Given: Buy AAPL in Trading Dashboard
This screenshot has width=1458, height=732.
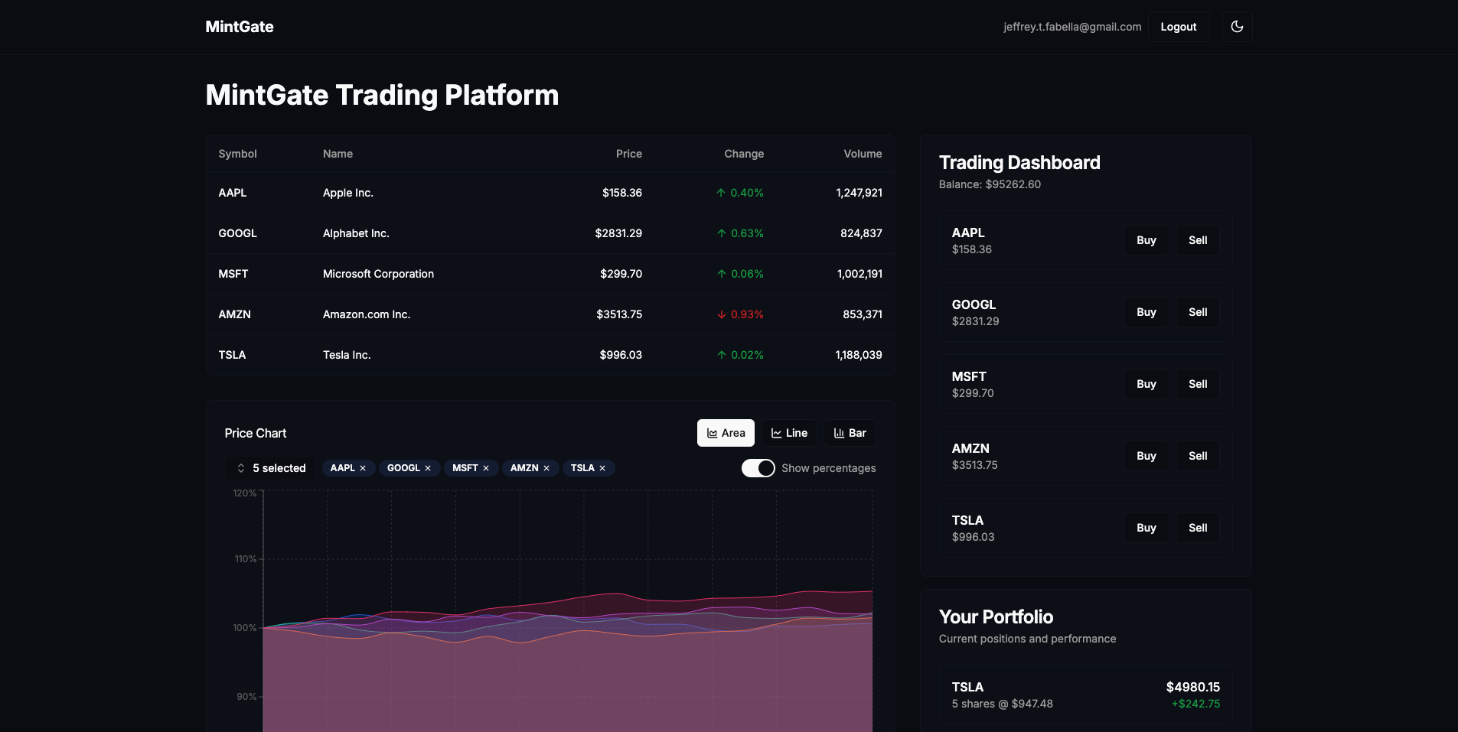Looking at the screenshot, I should 1147,240.
